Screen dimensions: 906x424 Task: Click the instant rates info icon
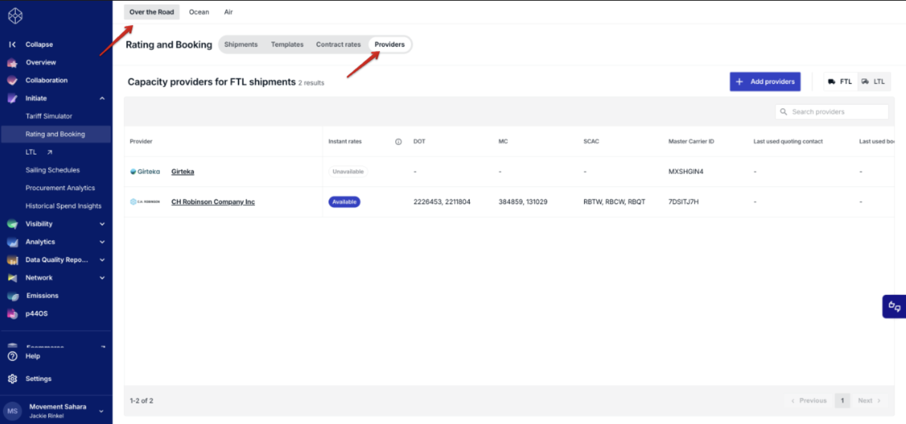pyautogui.click(x=398, y=141)
